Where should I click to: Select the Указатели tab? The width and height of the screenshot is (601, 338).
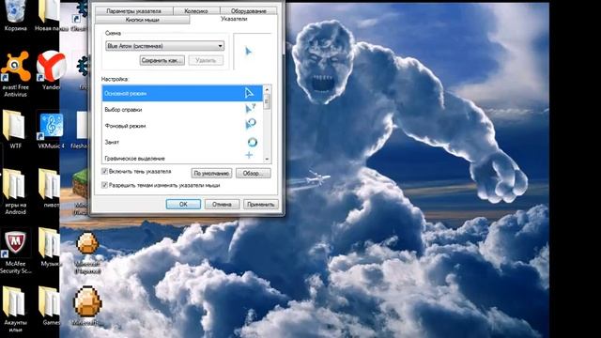point(234,19)
